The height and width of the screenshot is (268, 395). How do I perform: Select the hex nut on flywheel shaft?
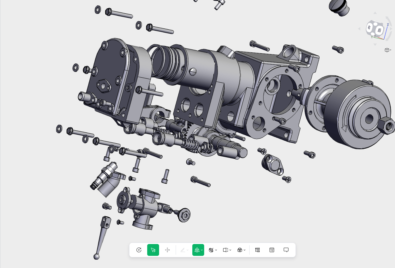386,126
